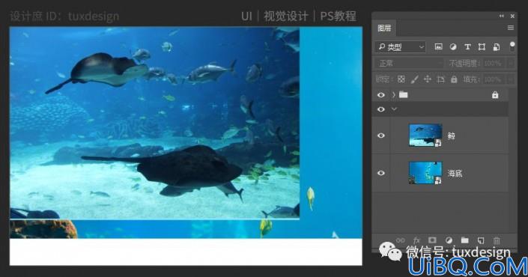The height and width of the screenshot is (277, 528).
Task: Select the 鲸 layer thumbnail
Action: pyautogui.click(x=425, y=135)
